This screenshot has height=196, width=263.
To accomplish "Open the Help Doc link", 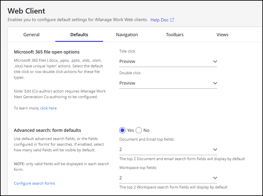I will [x=159, y=20].
